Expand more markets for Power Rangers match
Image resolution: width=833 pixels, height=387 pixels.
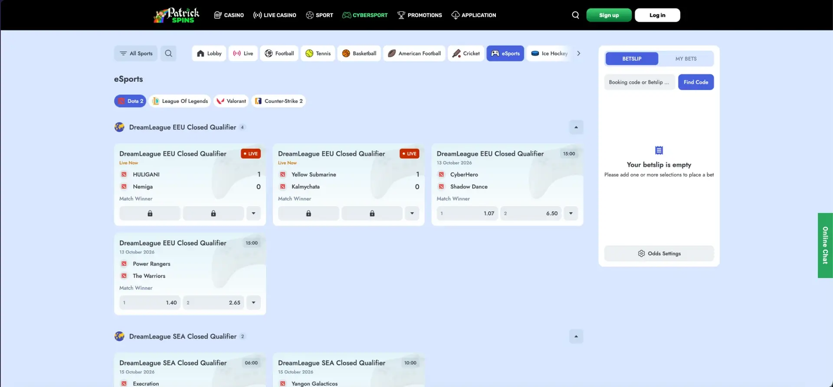click(253, 303)
